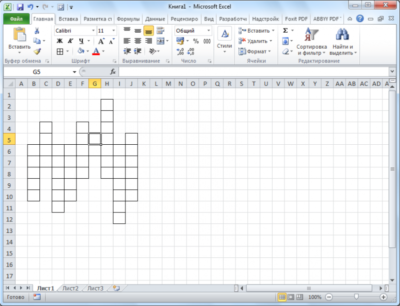Click the Copy icon in clipboard group
The height and width of the screenshot is (306, 400).
(37, 41)
